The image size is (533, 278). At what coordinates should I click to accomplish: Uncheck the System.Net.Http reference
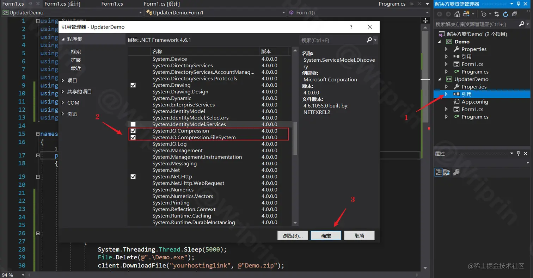click(x=133, y=177)
